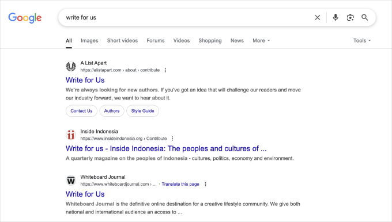This screenshot has height=222, width=392.
Task: Open 'Write for us - Inside Indonesia' result
Action: (166, 148)
